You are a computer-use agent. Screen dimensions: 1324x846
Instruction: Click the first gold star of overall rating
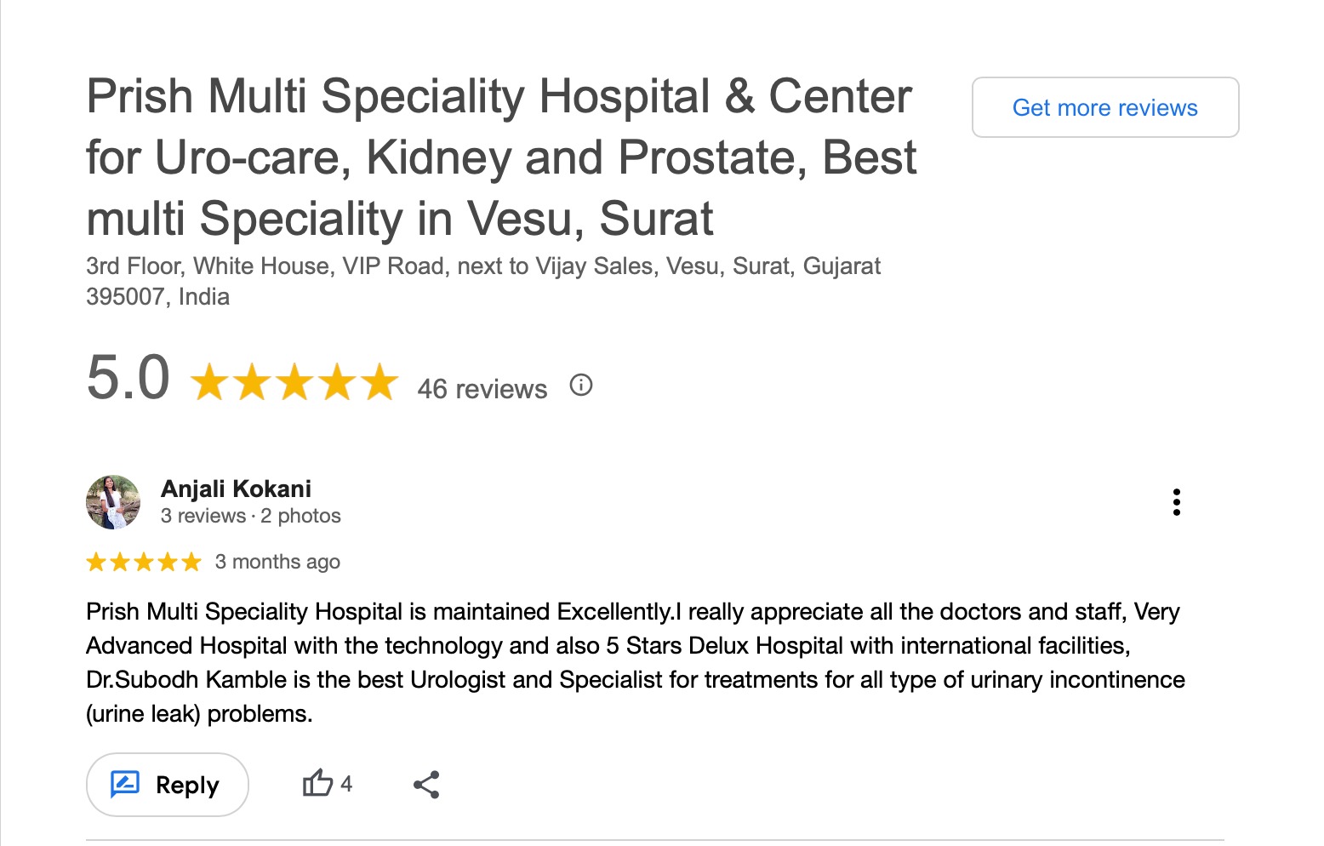click(209, 382)
